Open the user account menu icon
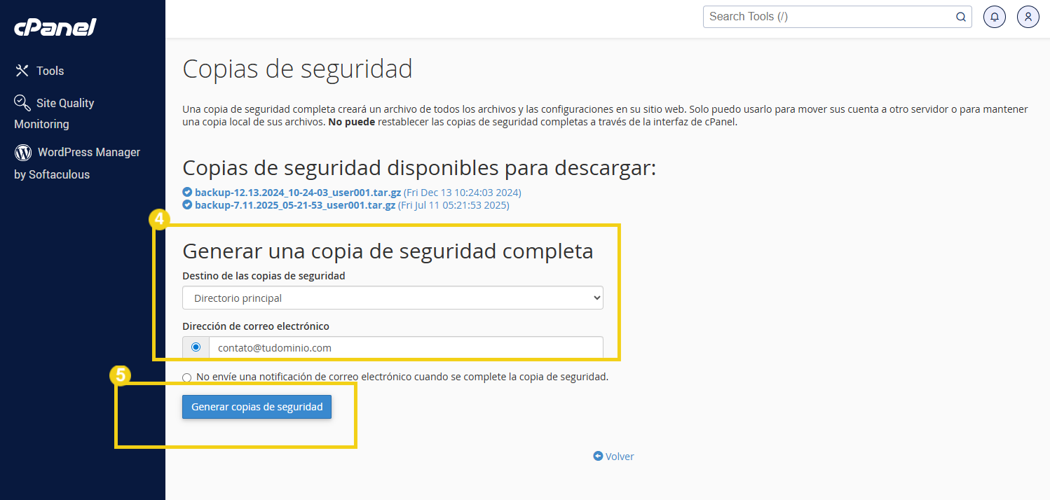Viewport: 1050px width, 500px height. click(x=1028, y=17)
